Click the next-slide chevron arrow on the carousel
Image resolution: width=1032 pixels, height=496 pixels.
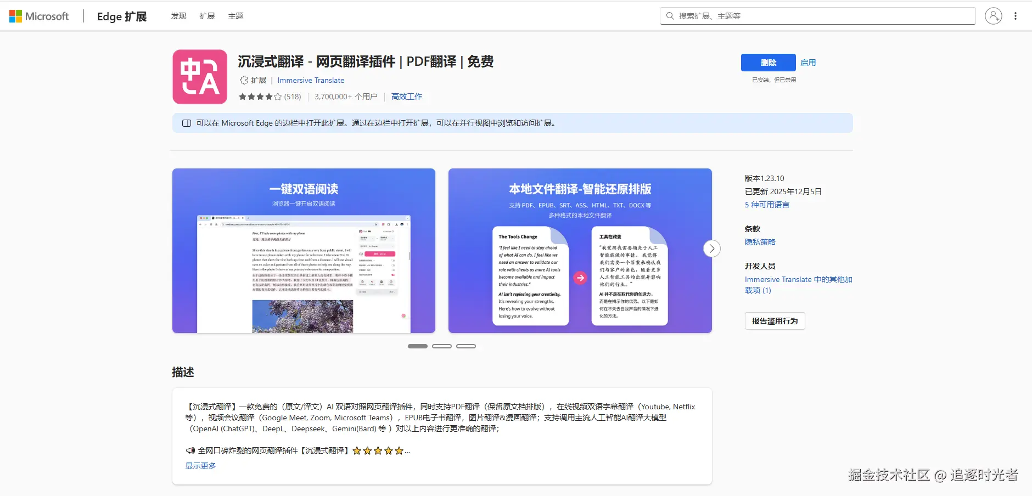point(712,249)
